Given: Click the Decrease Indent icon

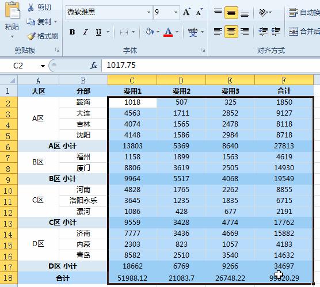Looking at the screenshot, I should pos(263,32).
